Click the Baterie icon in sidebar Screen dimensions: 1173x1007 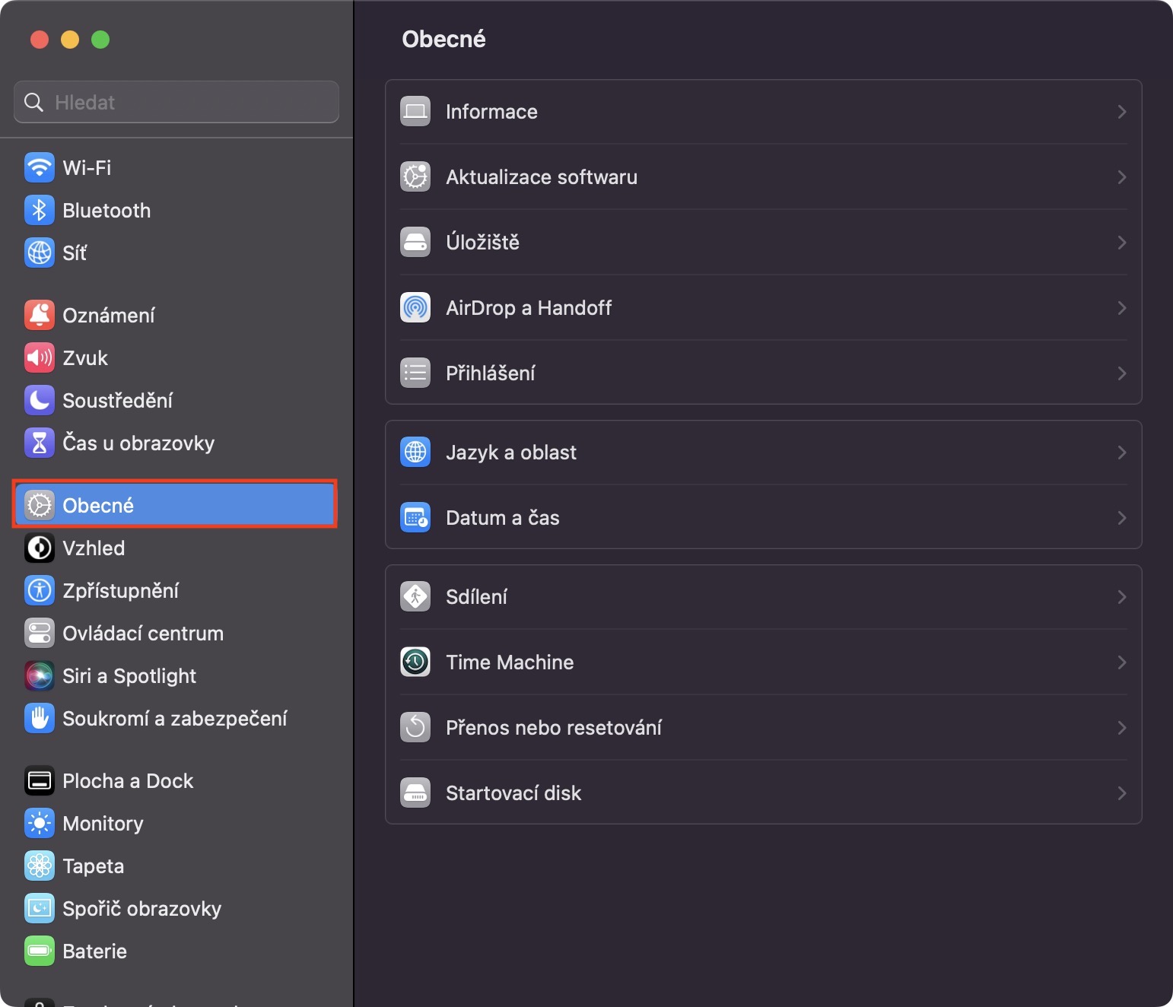(x=39, y=951)
